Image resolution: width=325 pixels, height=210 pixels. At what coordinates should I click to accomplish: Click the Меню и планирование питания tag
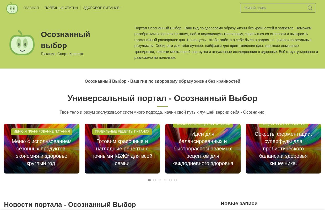[41, 132]
